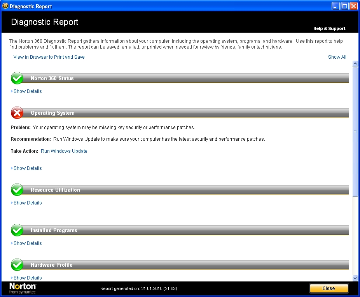Click the Operating System red X icon
Image resolution: width=360 pixels, height=297 pixels.
[x=17, y=113]
